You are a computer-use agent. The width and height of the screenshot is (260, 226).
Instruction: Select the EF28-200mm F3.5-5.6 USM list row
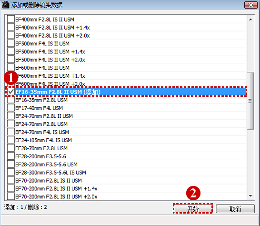click(x=126, y=164)
